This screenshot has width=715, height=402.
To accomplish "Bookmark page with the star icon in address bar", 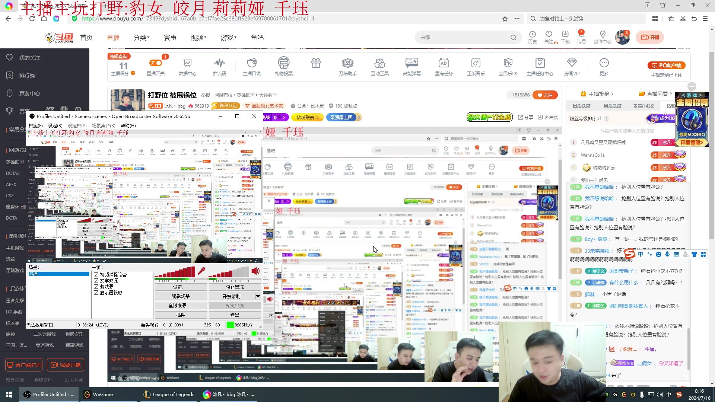I will point(505,19).
